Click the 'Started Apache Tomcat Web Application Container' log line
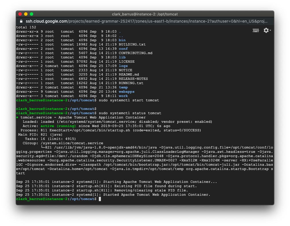The image size is (290, 226). (113, 195)
